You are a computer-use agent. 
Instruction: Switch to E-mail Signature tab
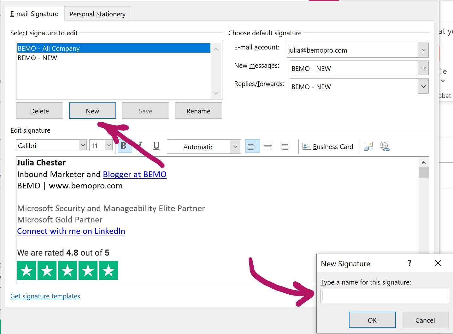[x=34, y=14]
